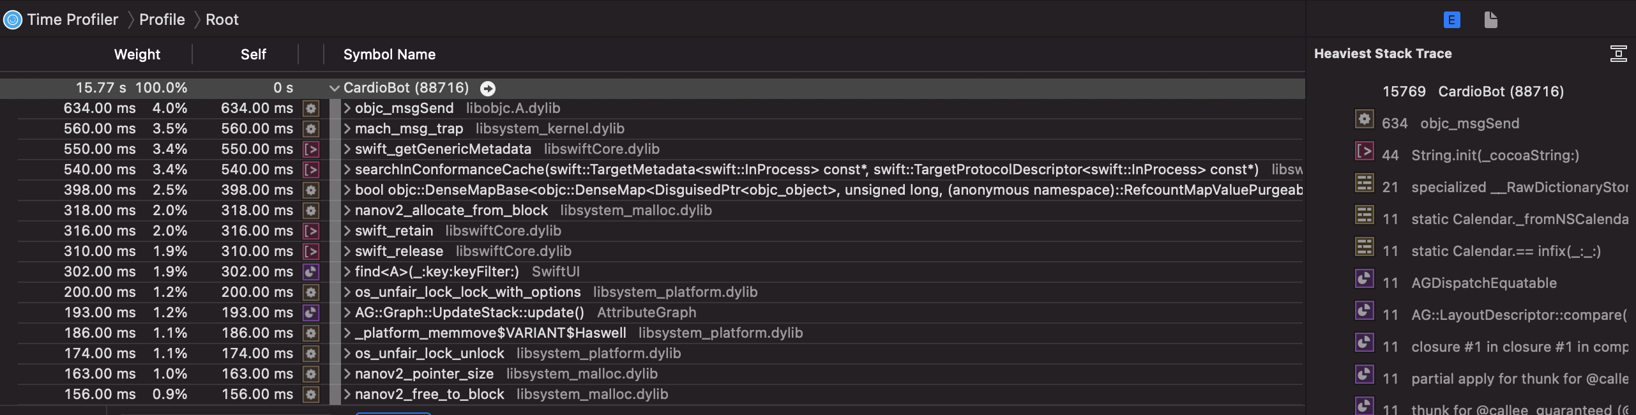Click the focus arrow beside CardioBot (88716)
Screen dimensions: 1636x415
click(488, 88)
